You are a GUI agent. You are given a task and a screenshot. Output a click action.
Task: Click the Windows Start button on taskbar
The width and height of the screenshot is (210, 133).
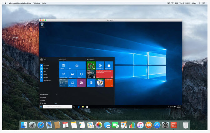click(x=41, y=107)
